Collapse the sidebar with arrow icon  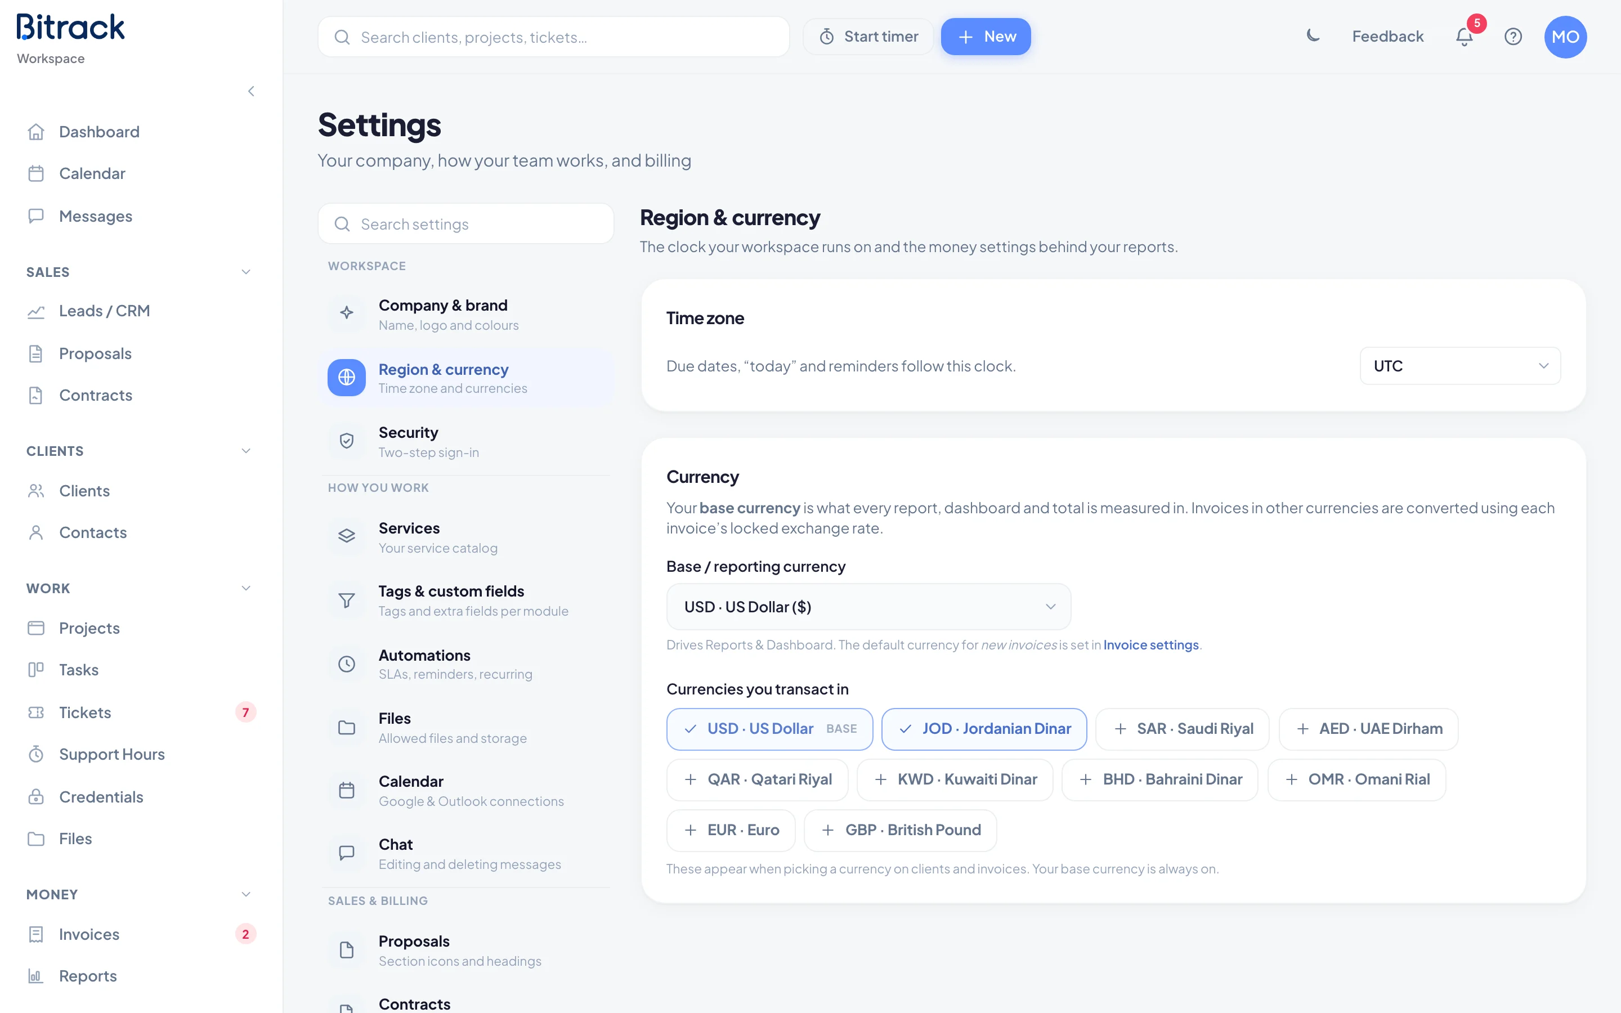click(251, 91)
